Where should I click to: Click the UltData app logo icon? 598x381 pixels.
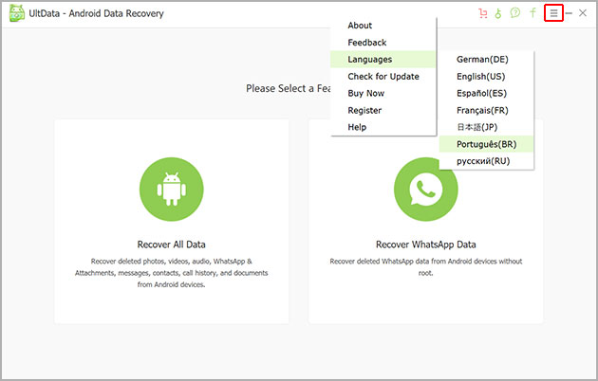coord(17,13)
